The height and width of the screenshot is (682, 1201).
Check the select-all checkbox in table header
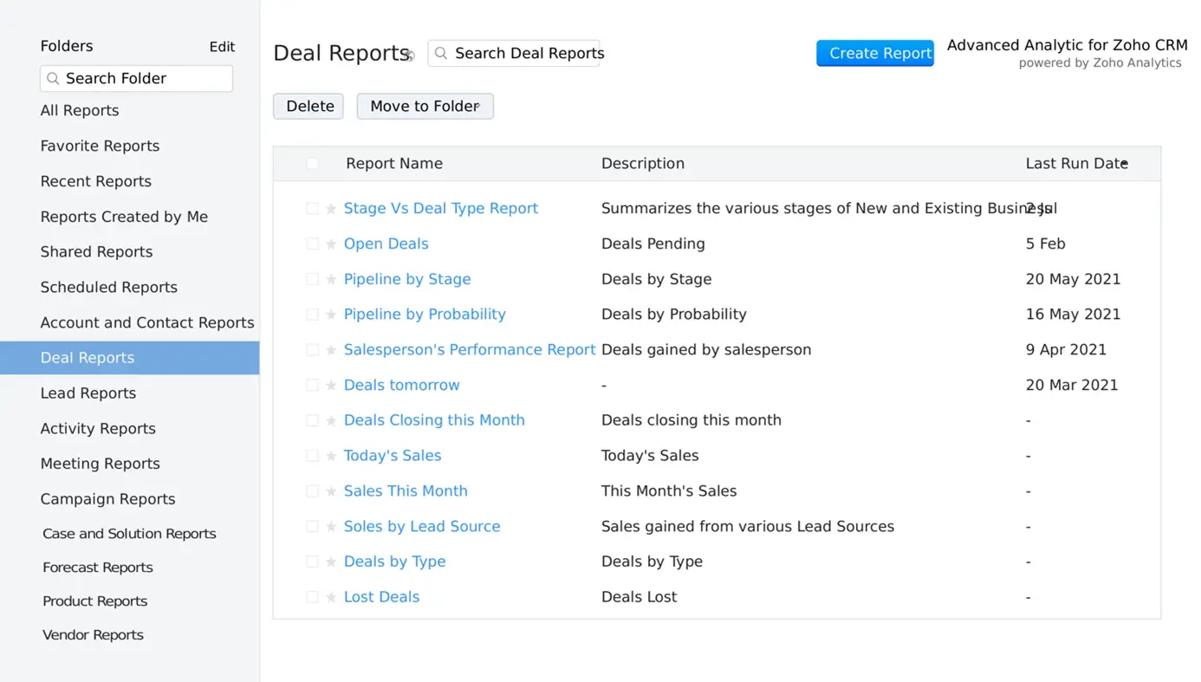point(312,164)
